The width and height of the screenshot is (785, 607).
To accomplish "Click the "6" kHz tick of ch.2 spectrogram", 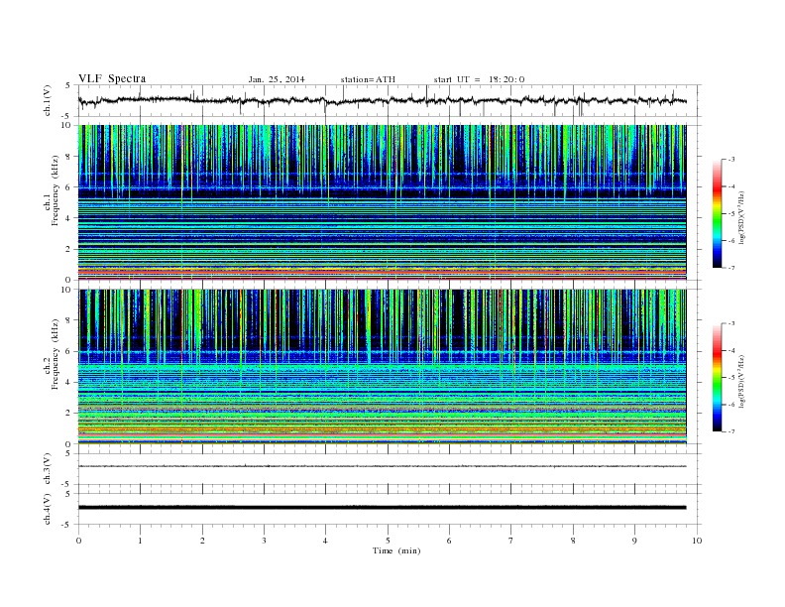I will click(x=68, y=351).
